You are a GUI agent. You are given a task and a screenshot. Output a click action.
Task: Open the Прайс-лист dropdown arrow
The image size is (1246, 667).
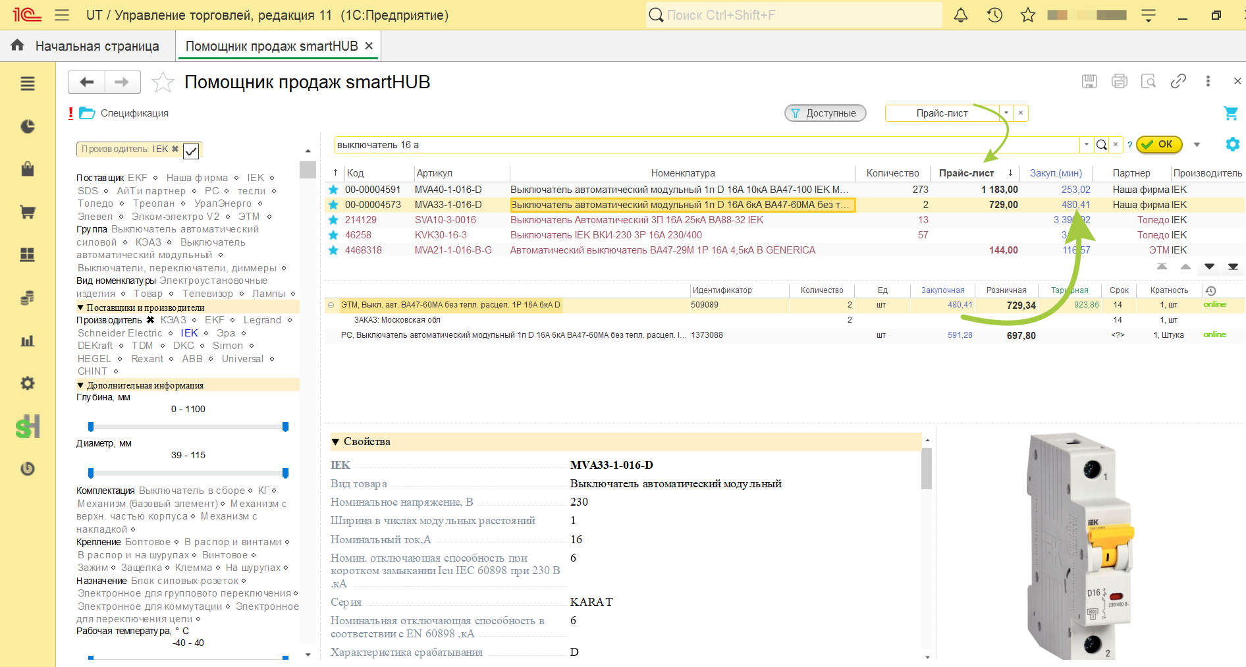click(1006, 113)
